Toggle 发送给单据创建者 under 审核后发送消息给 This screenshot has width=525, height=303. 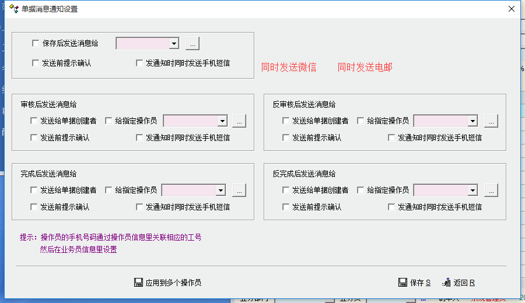pos(34,121)
